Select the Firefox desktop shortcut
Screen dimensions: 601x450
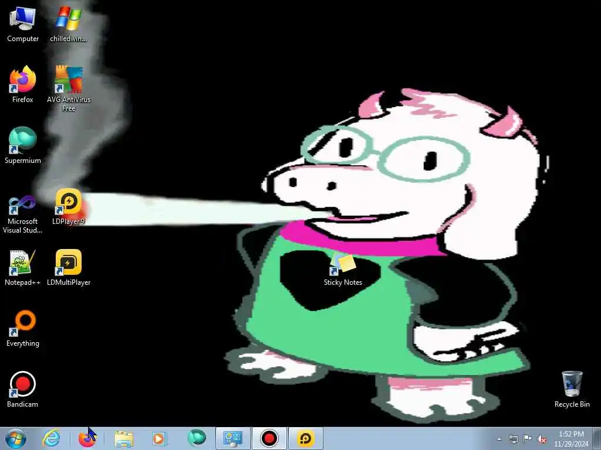pos(23,84)
